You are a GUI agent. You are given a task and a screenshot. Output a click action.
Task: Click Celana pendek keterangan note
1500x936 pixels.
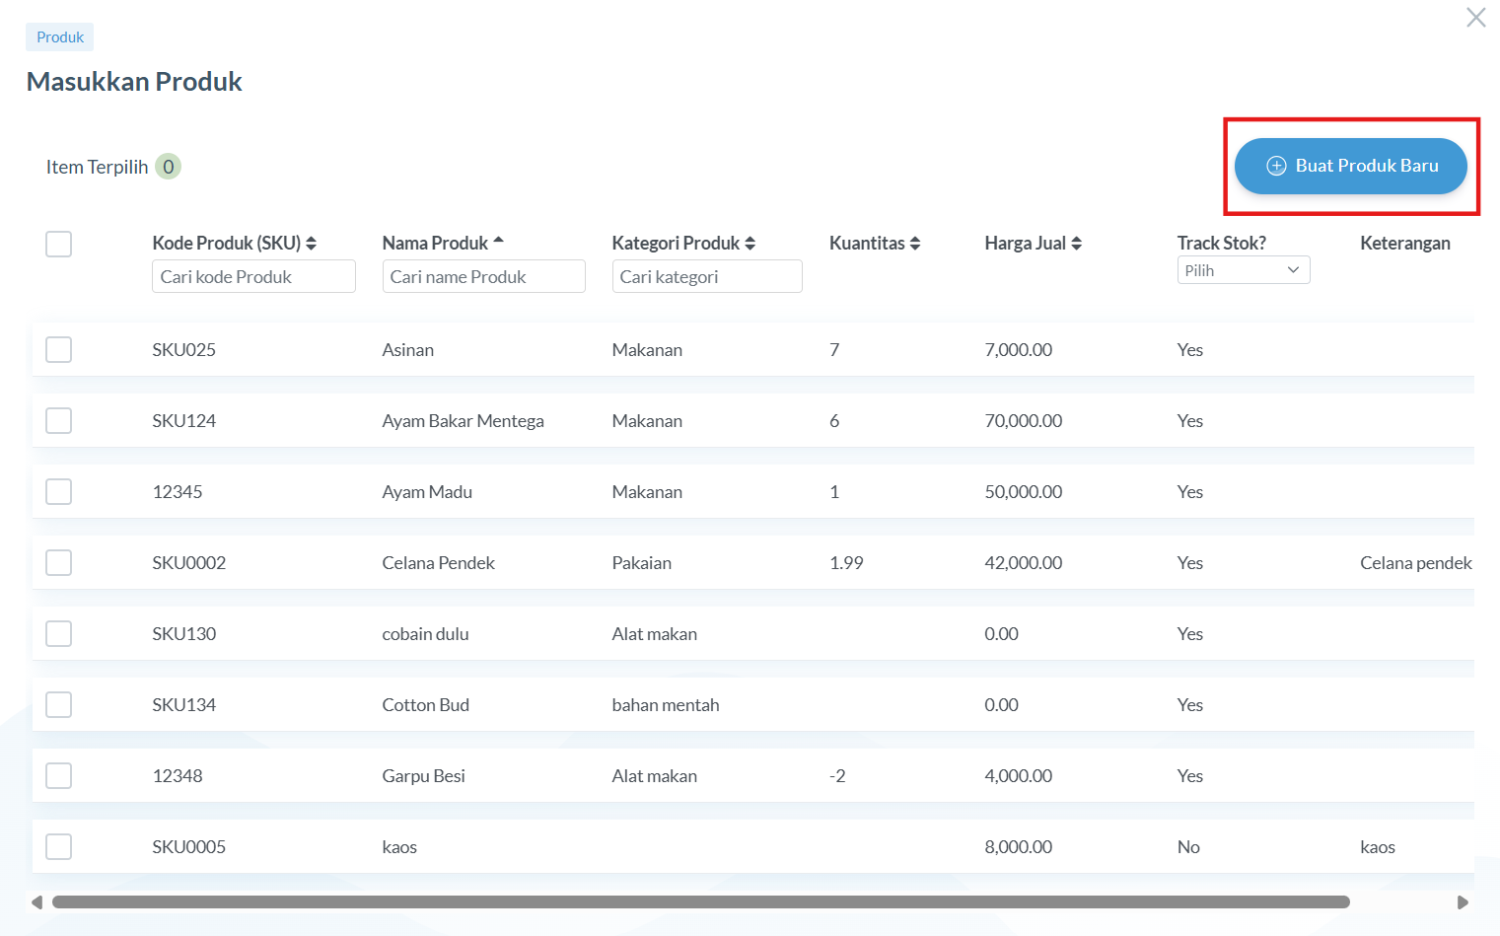point(1416,563)
